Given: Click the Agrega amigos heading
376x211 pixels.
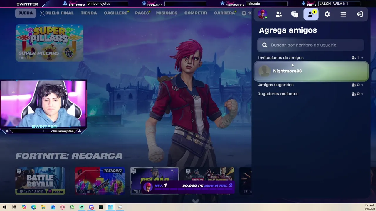Looking at the screenshot, I should [x=288, y=30].
